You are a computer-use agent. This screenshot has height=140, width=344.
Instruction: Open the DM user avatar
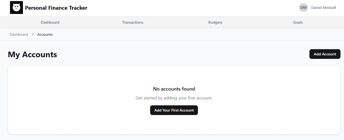(x=303, y=8)
